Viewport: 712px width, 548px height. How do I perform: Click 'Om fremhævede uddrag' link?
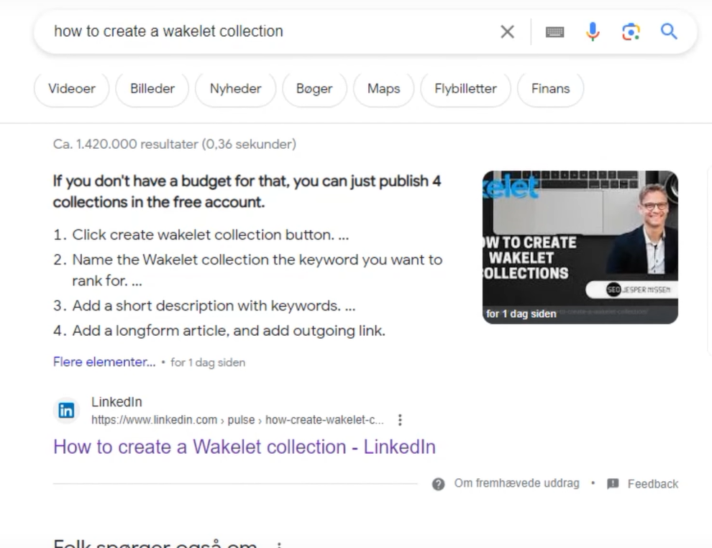point(517,483)
